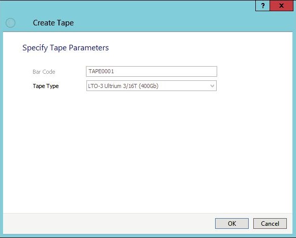Dismiss the dialog using Cancel

coord(270,223)
